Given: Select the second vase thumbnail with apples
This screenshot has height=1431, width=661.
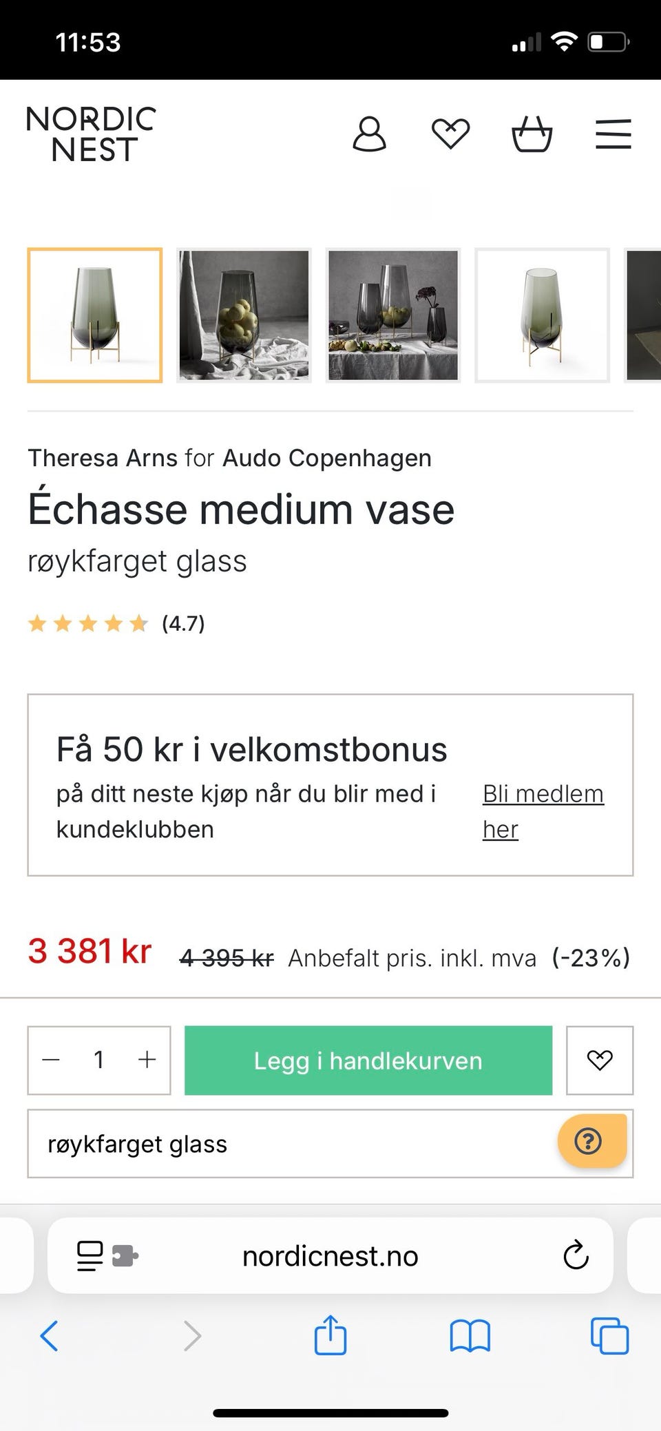Looking at the screenshot, I should (x=244, y=315).
